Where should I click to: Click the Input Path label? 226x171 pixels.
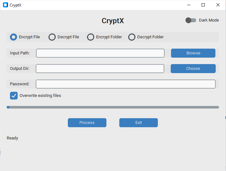pyautogui.click(x=20, y=53)
